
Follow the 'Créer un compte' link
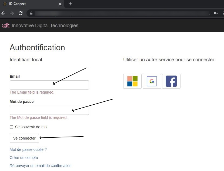click(x=24, y=158)
